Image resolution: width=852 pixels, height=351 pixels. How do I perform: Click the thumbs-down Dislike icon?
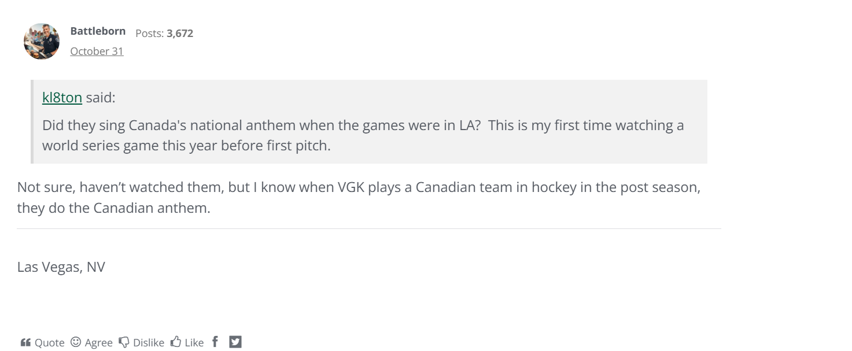point(124,342)
